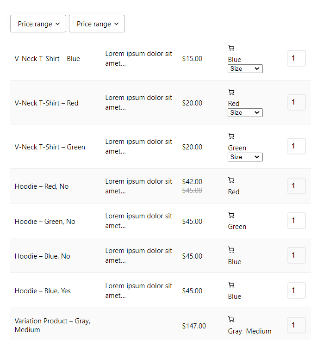Click cart icon for Hoodie Blue, No

coord(231,250)
